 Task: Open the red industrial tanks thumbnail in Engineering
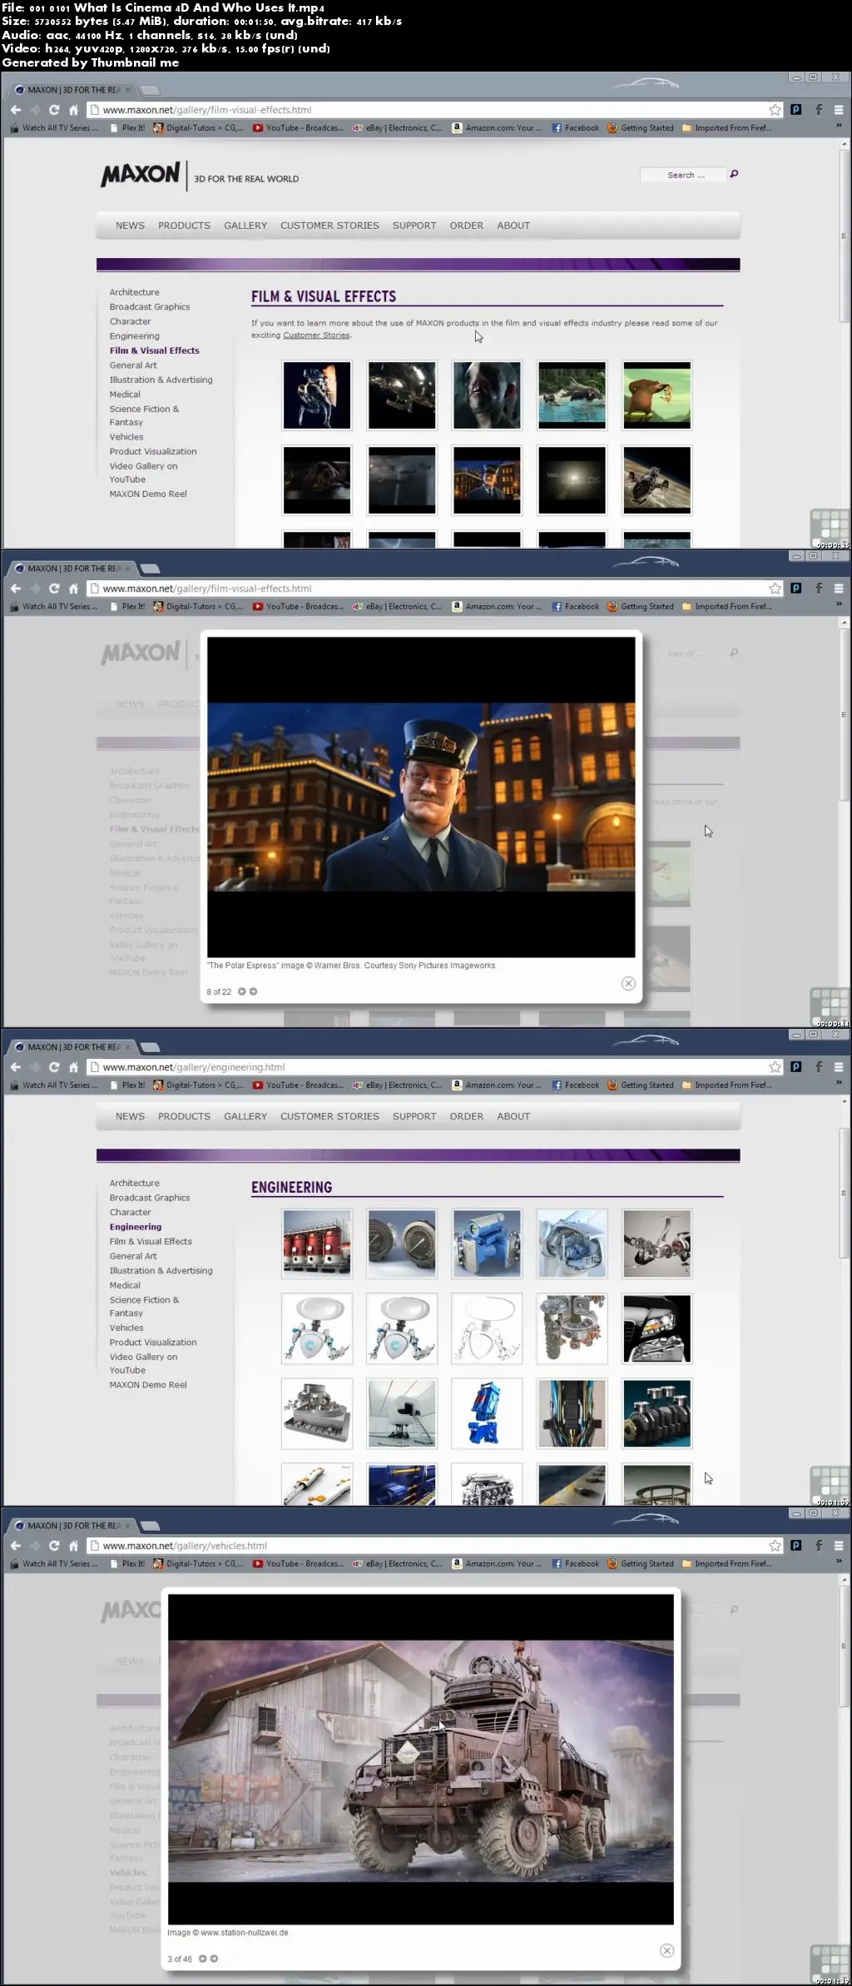click(x=317, y=1244)
